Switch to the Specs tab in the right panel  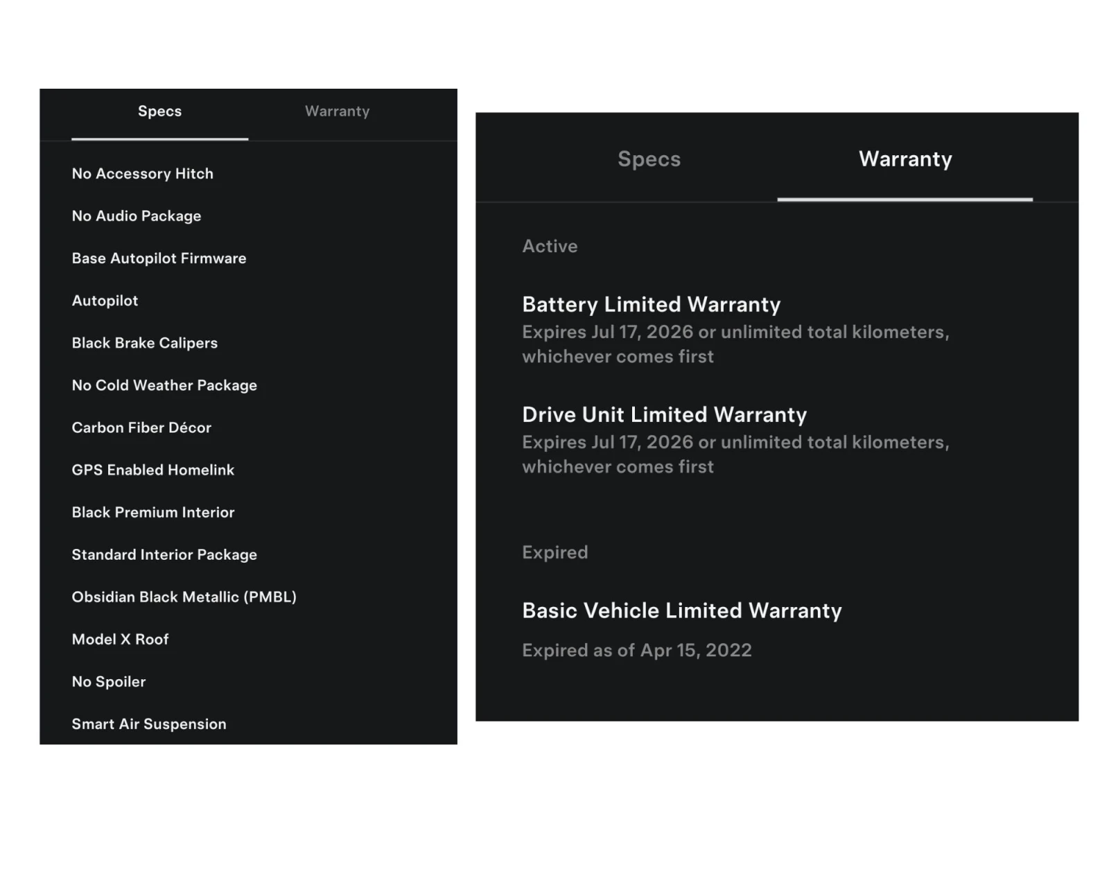(649, 159)
